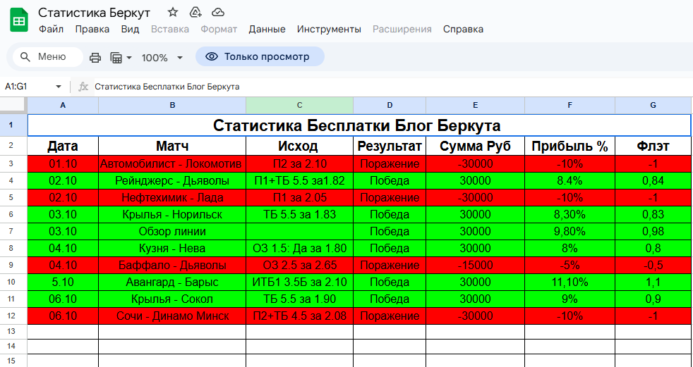
Task: Check the cloud document status icon
Action: coord(218,13)
